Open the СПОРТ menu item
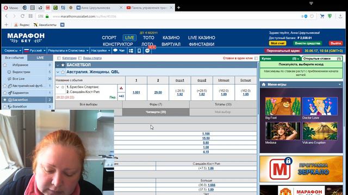This screenshot has width=348, height=195. click(x=109, y=37)
